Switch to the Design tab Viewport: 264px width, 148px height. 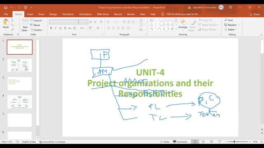53,14
